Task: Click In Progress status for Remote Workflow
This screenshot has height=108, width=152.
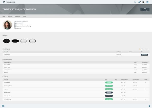Action: click(109, 93)
